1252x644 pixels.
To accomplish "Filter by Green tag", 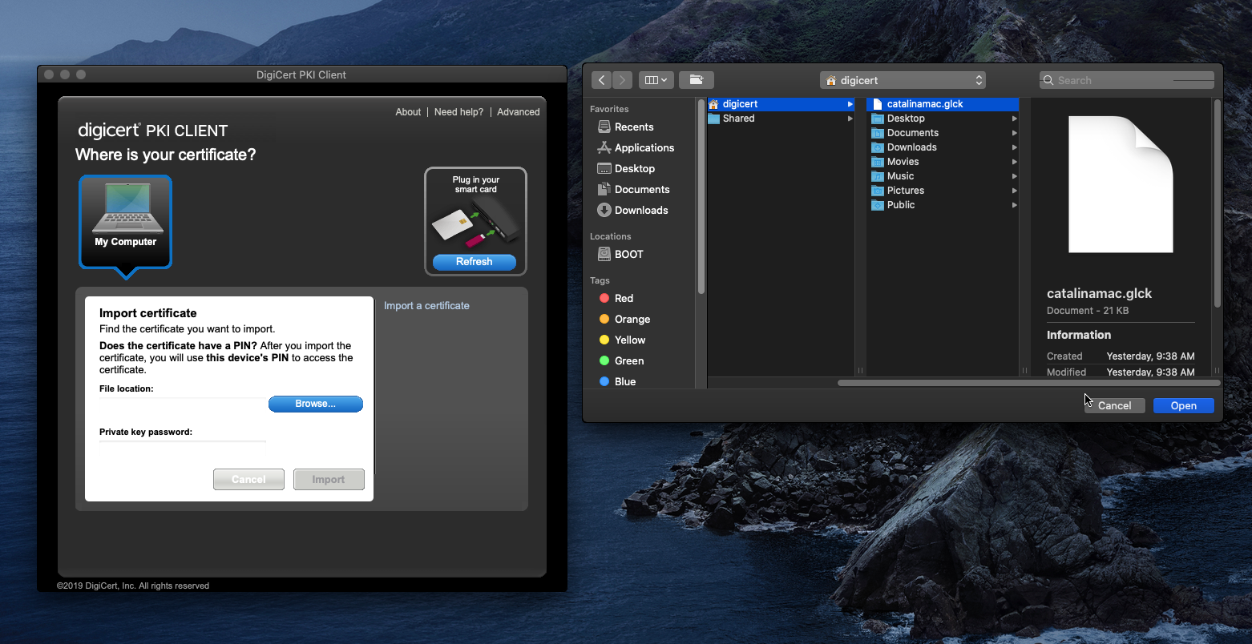I will (621, 360).
